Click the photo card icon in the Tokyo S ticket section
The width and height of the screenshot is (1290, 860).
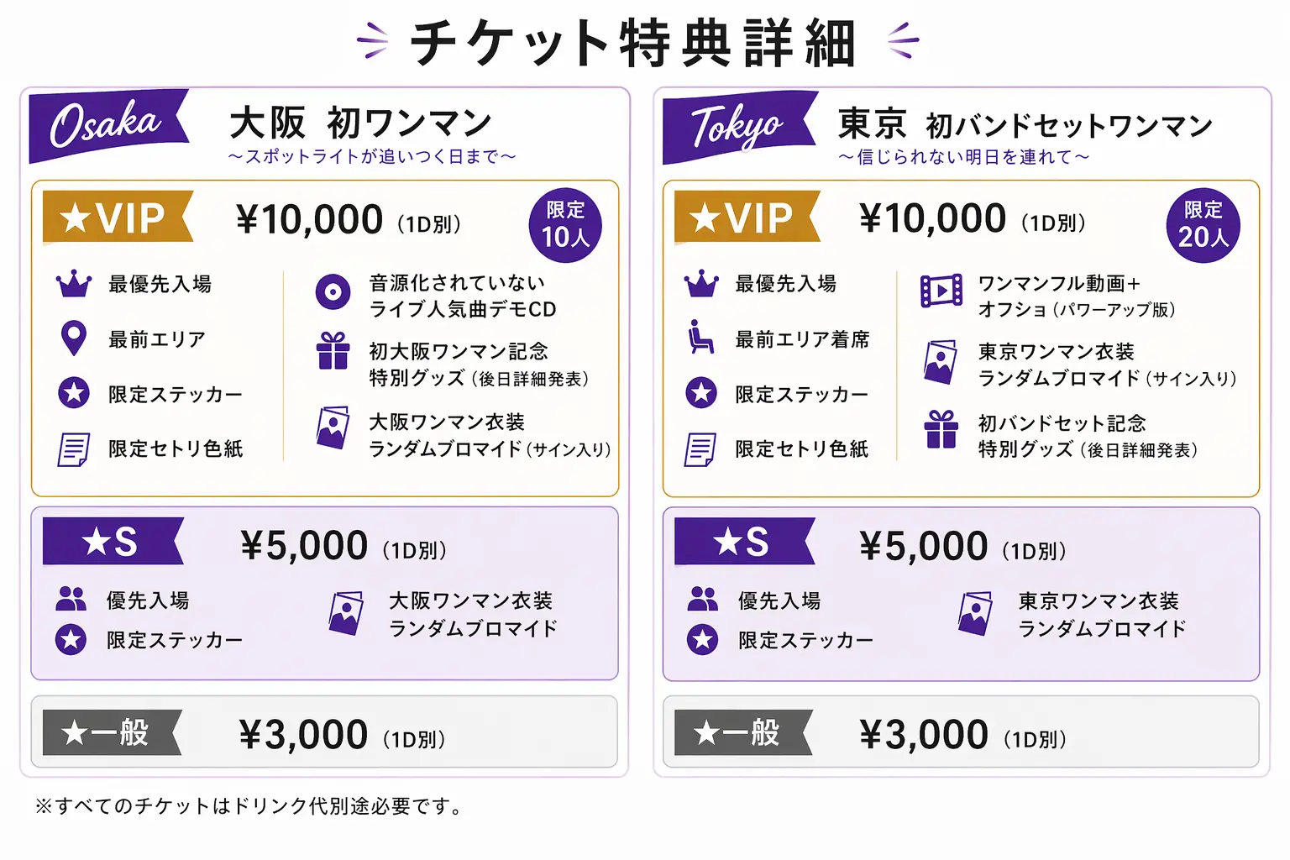tap(974, 613)
